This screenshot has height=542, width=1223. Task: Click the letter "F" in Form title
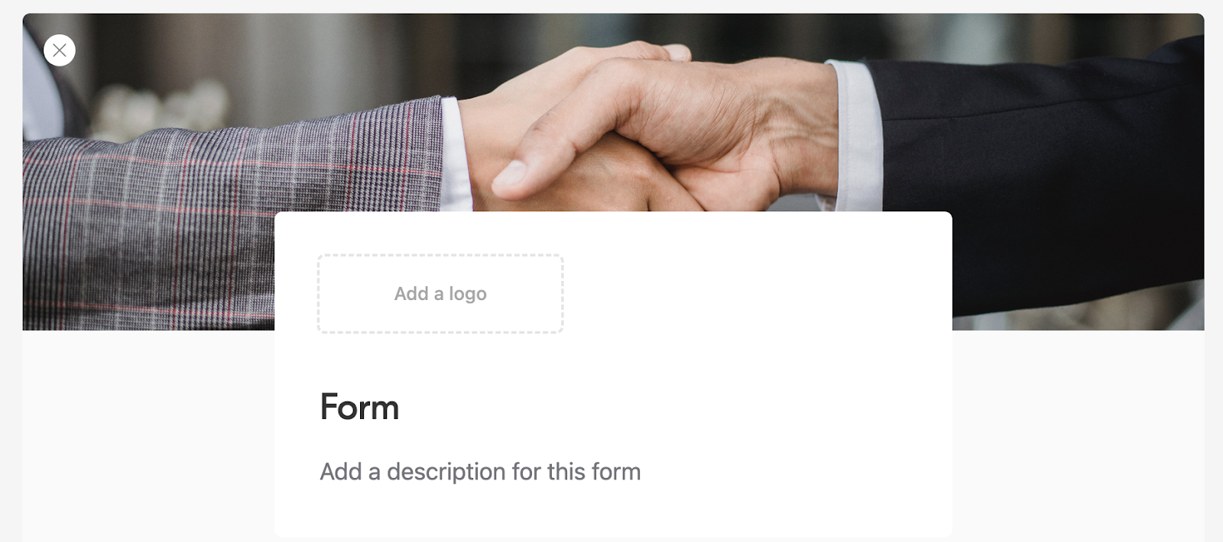329,407
